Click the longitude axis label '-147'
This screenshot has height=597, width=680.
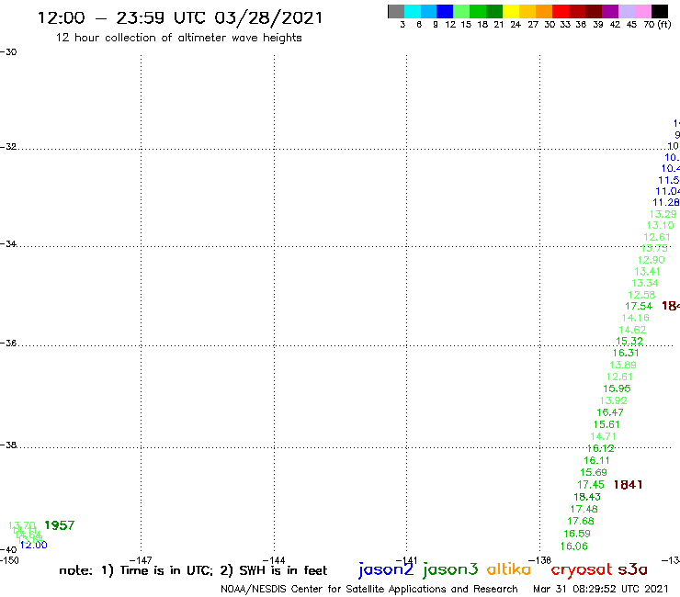[x=141, y=560]
